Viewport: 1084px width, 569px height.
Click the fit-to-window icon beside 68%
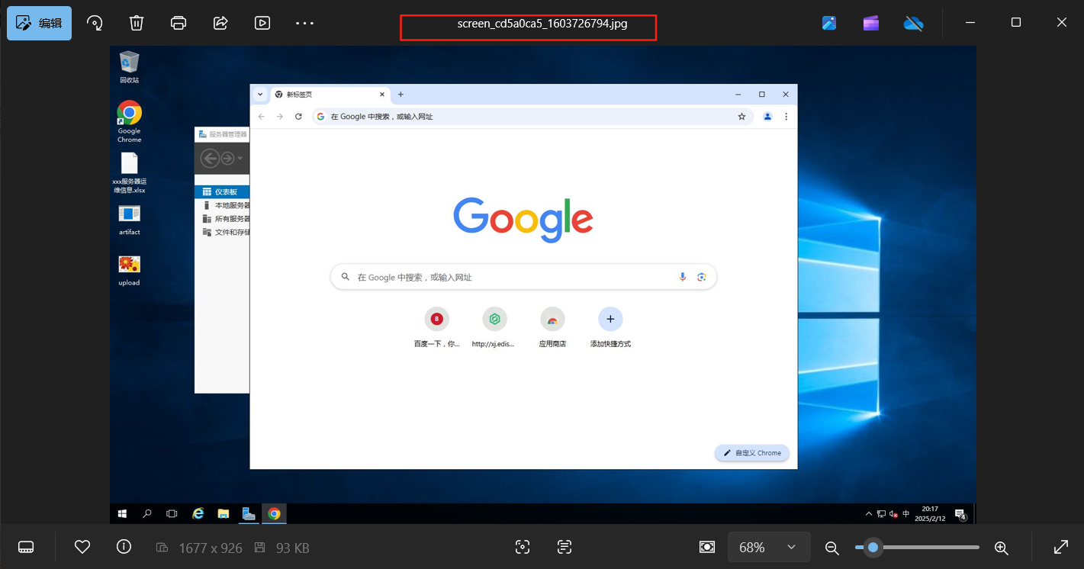pos(707,547)
